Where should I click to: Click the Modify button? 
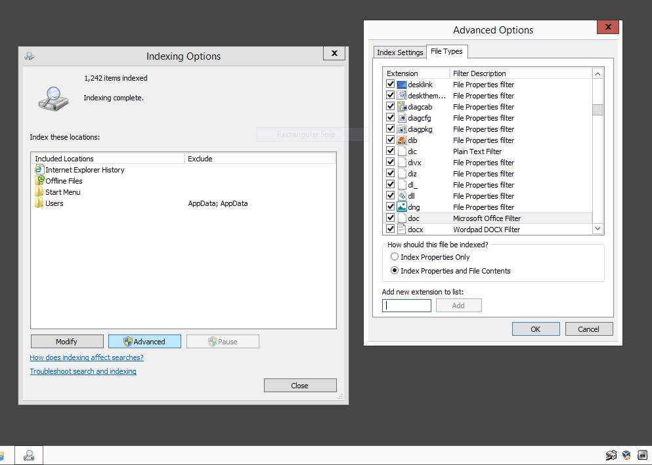coord(67,342)
